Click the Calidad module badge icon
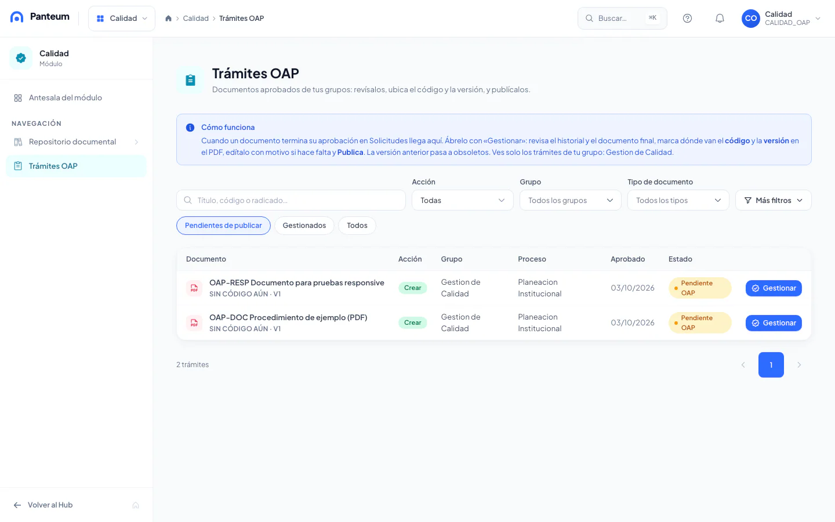The image size is (835, 522). (21, 58)
